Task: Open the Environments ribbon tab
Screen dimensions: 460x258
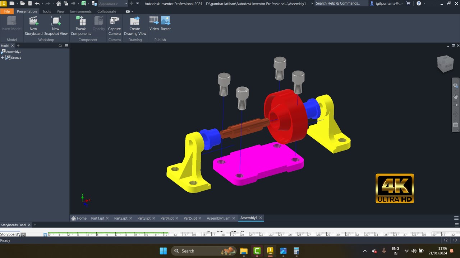Action: tap(81, 11)
